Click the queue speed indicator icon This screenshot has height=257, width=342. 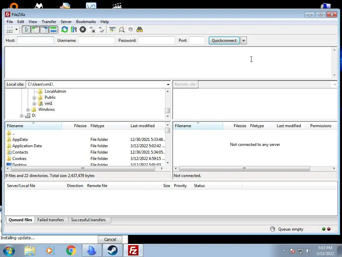tap(273, 229)
